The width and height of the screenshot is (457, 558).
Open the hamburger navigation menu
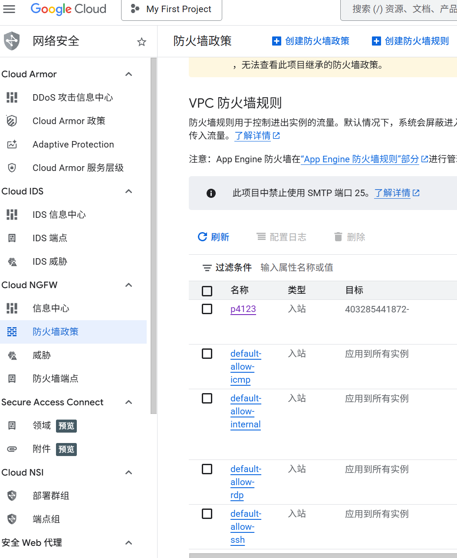pos(9,9)
